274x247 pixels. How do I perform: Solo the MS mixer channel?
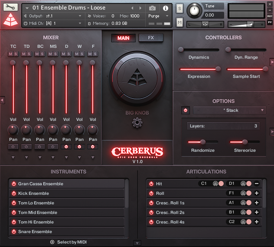point(55,54)
